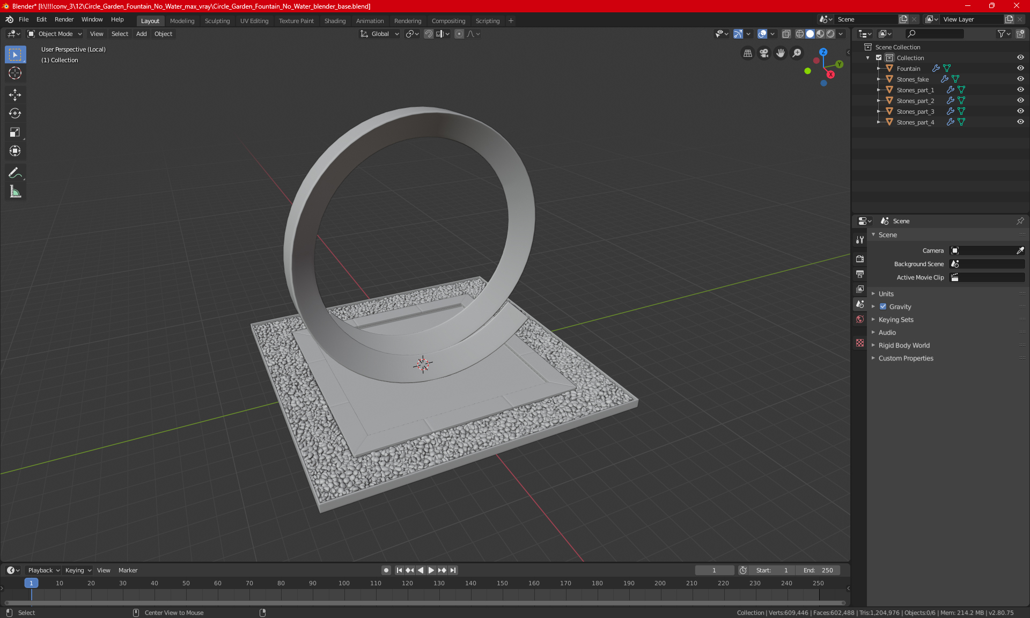Toggle the Gravity checkbox

[x=883, y=307]
